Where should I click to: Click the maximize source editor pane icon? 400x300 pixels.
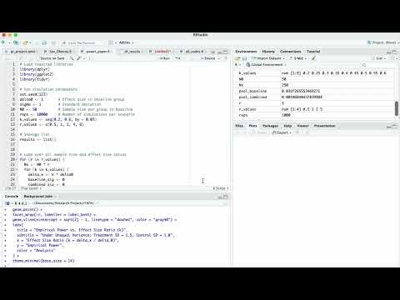click(x=226, y=52)
